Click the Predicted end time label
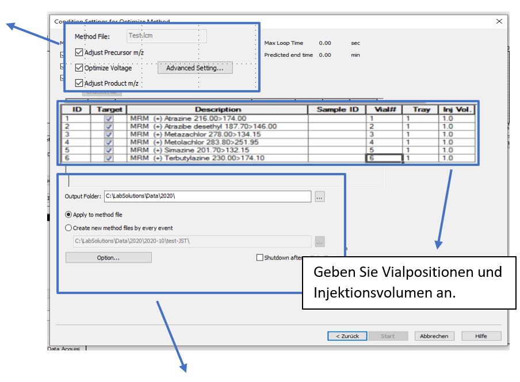Viewport: 520px width, 382px height. pos(289,55)
